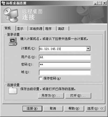Click the computer icon in 登录设置
The width and height of the screenshot is (108, 117).
pyautogui.click(x=13, y=41)
